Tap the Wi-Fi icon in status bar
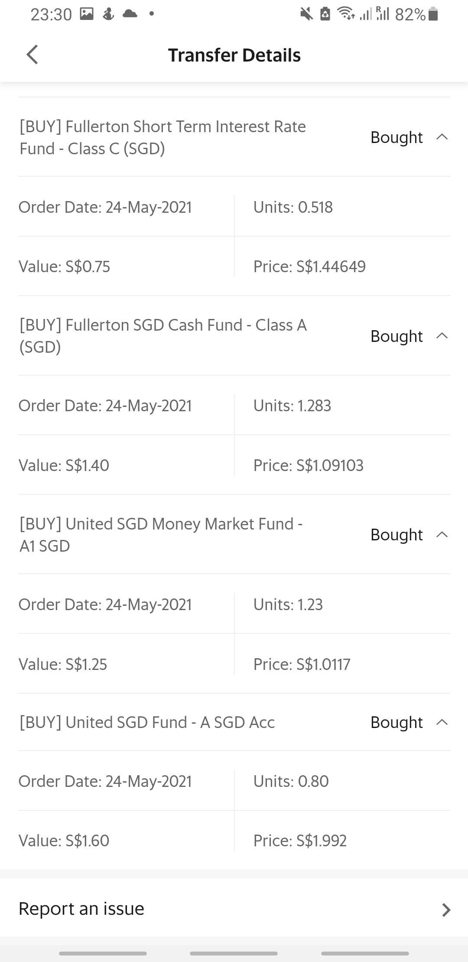 [x=345, y=14]
